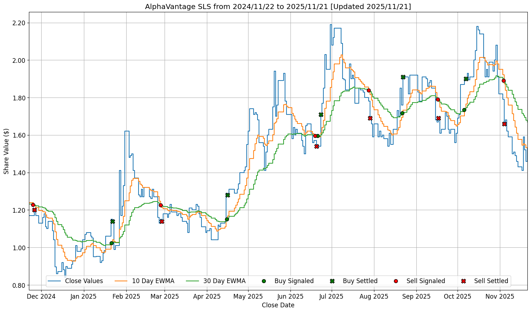Click the Buy Settled green X in legend

pyautogui.click(x=332, y=281)
